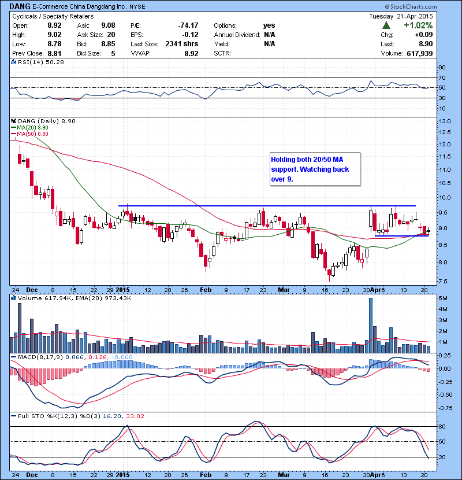Image resolution: width=462 pixels, height=480 pixels.
Task: Click the MACD histogram value -0.060
Action: pos(122,357)
